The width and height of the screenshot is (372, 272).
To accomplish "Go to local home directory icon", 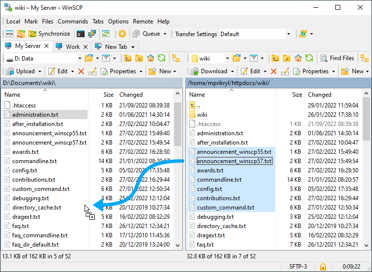I will [150, 58].
